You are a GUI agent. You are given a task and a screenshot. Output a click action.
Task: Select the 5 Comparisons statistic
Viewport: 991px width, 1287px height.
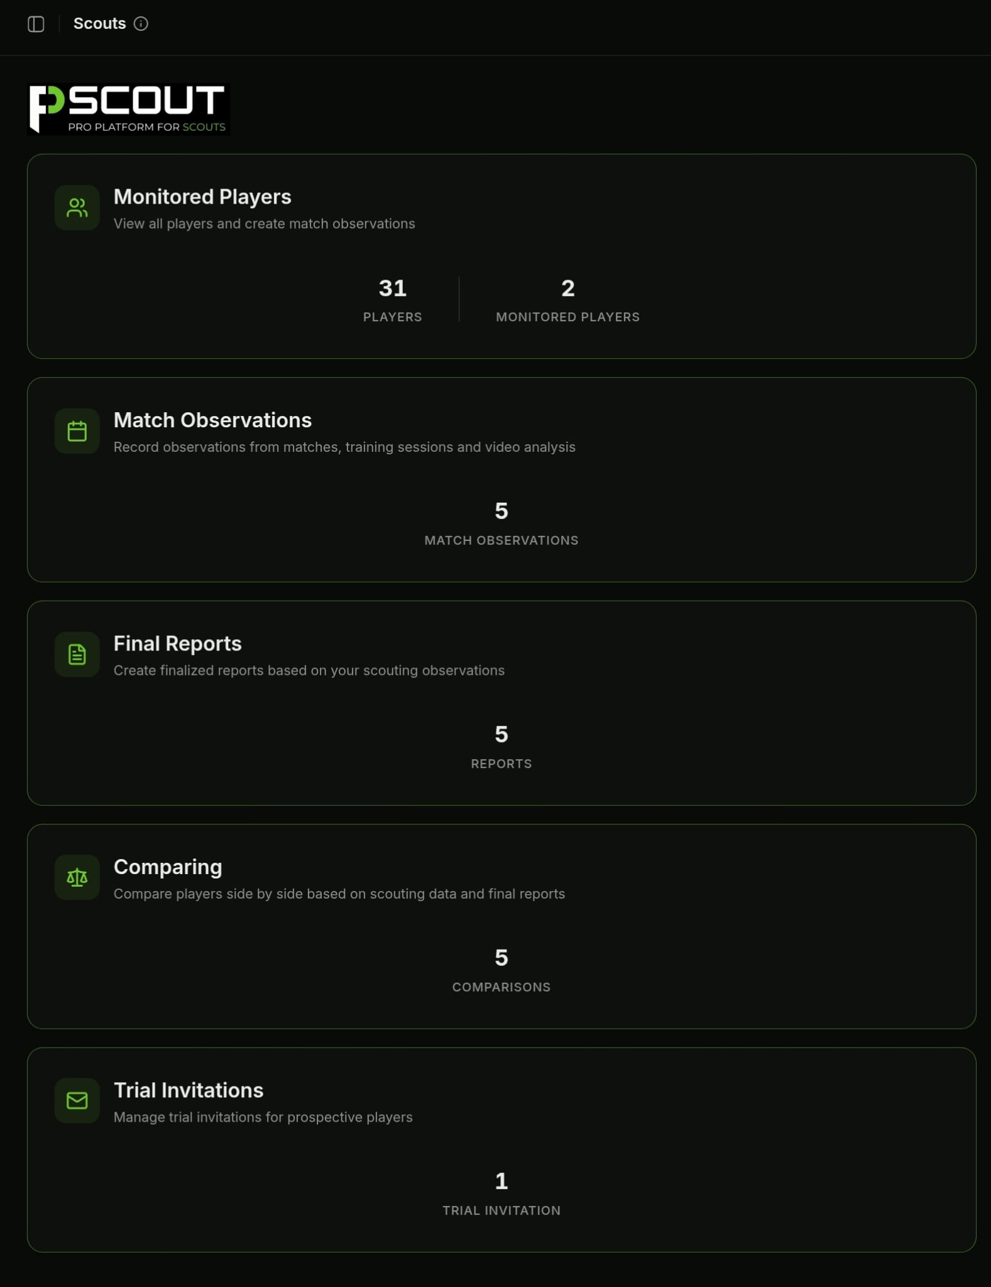pyautogui.click(x=501, y=958)
